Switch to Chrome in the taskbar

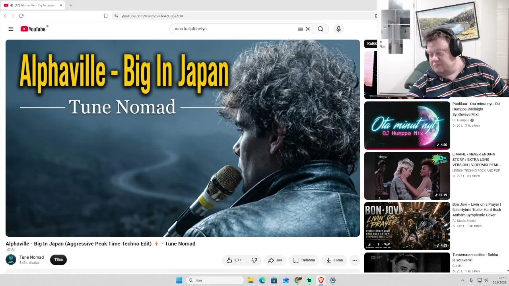click(x=298, y=280)
